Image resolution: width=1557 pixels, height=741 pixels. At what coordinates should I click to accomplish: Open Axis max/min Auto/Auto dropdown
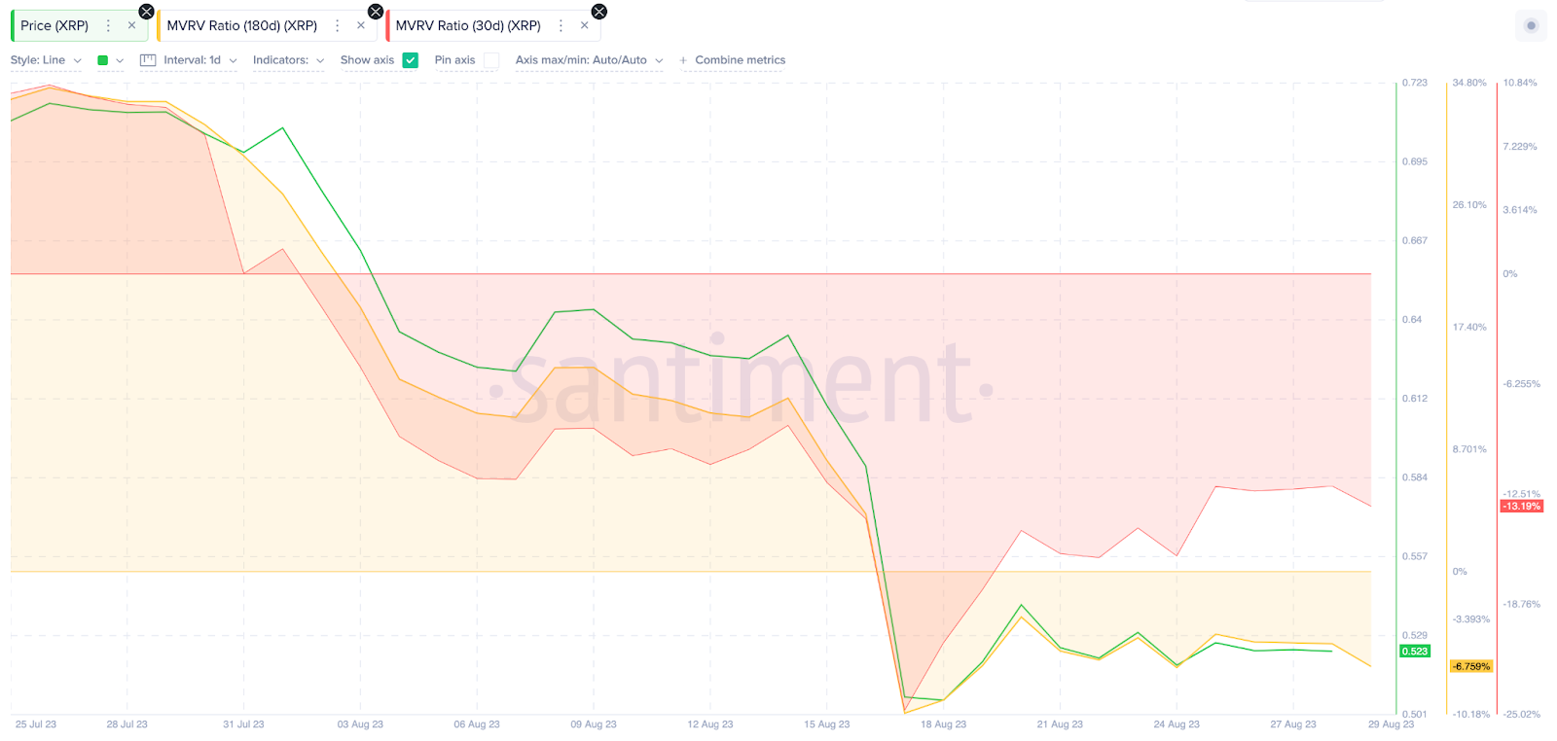pos(589,60)
